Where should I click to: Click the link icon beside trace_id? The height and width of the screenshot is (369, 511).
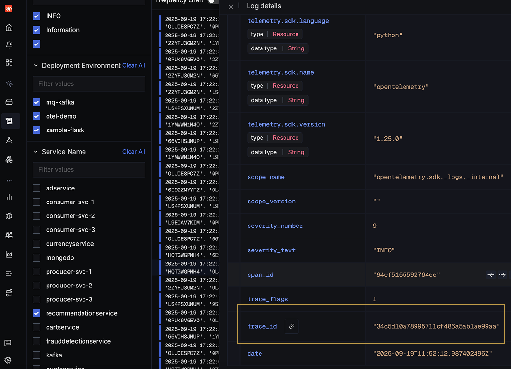pyautogui.click(x=291, y=326)
